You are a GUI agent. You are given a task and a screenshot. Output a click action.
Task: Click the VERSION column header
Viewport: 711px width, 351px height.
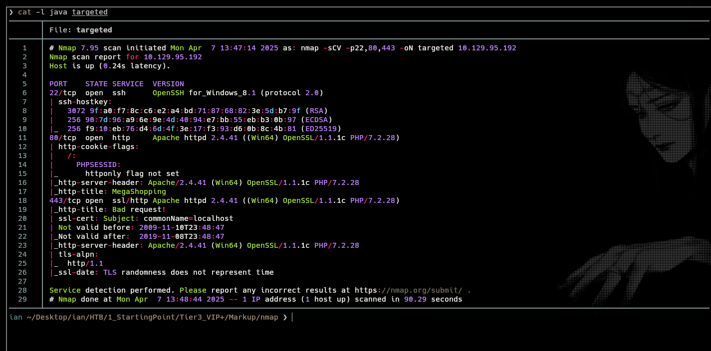coord(168,84)
